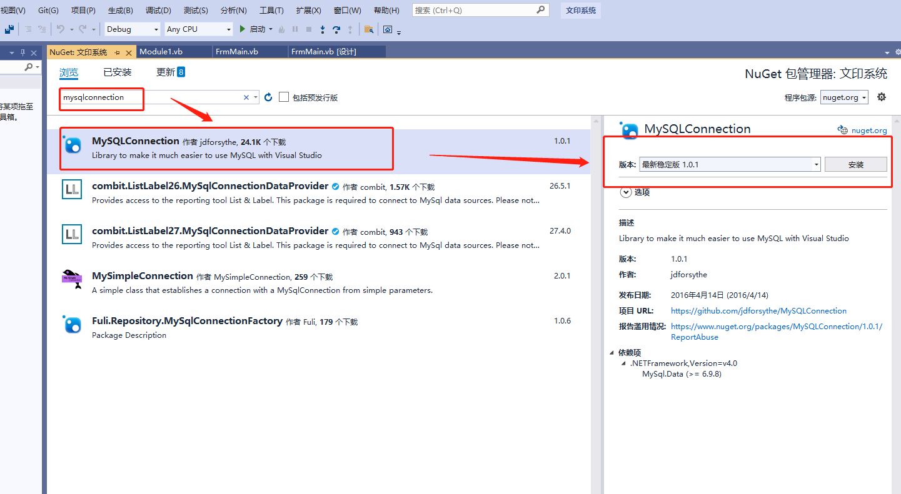Screen dimensions: 901x494
Task: Click the Find in Files folder icon
Action: (x=369, y=29)
